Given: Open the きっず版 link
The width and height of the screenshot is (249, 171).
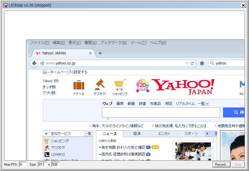Looking at the screenshot, I should coord(49,87).
